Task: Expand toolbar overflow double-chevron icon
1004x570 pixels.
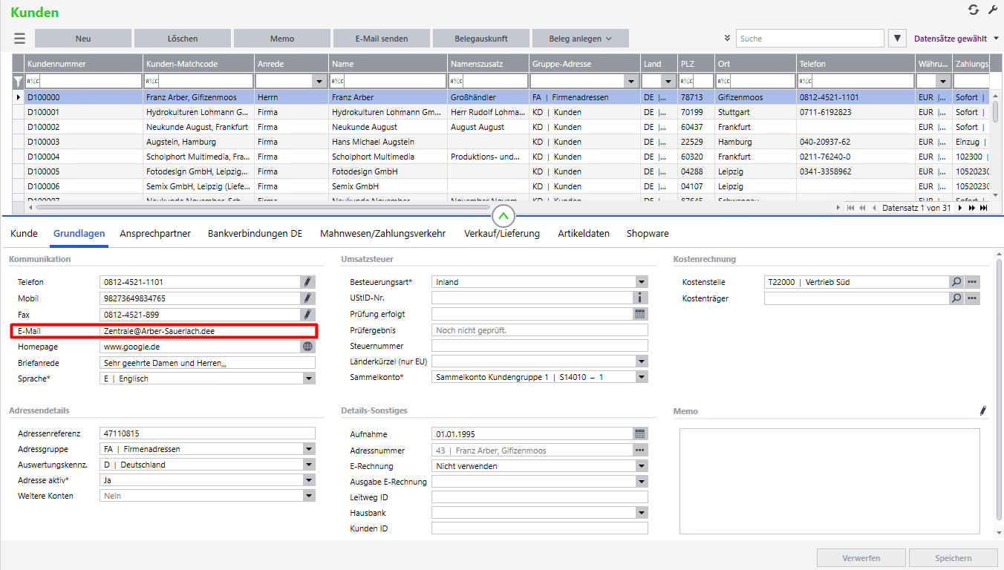Action: pos(727,39)
